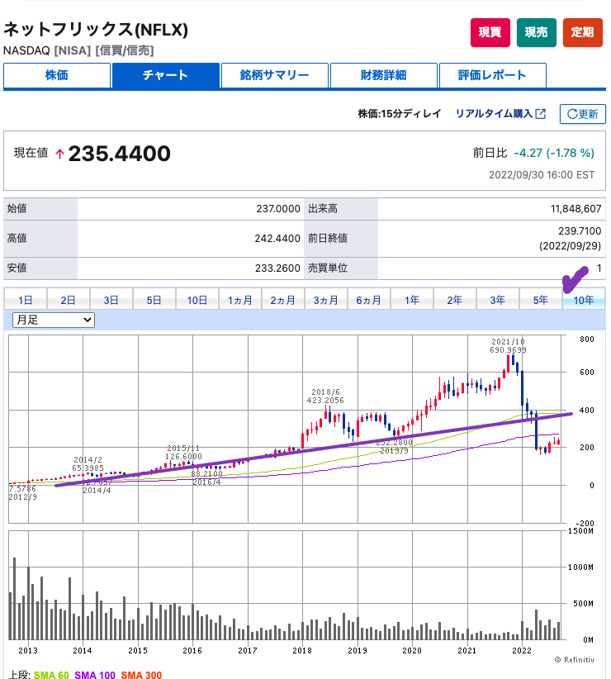Click the [信買/信売] tag

125,50
